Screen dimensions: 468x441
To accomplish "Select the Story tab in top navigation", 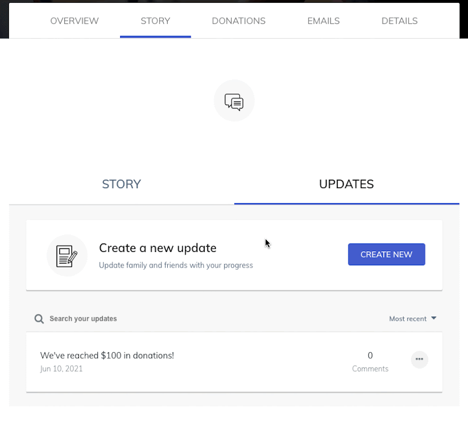I will [155, 21].
